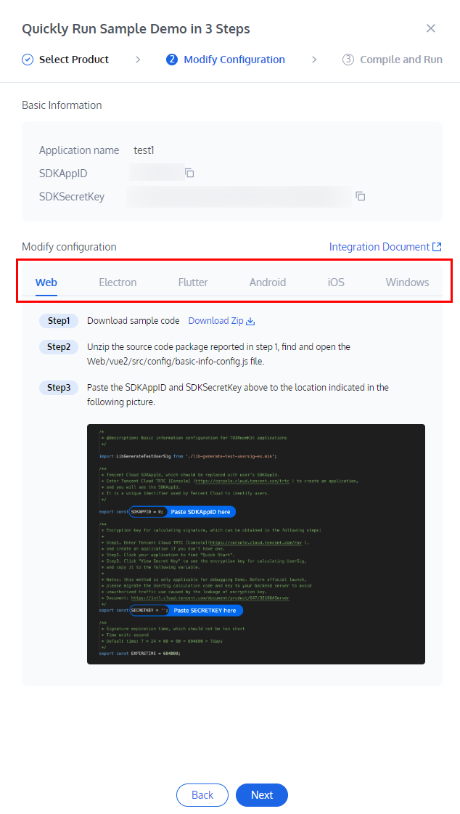Close the Quickly Run Sample Demo dialog
This screenshot has height=814, width=460.
pyautogui.click(x=430, y=28)
